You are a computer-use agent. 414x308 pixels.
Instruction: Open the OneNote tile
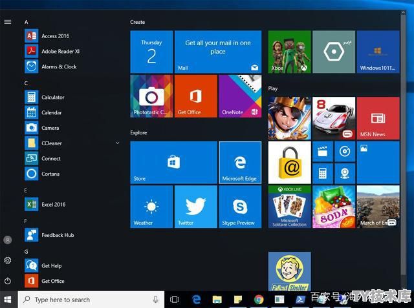tap(240, 96)
